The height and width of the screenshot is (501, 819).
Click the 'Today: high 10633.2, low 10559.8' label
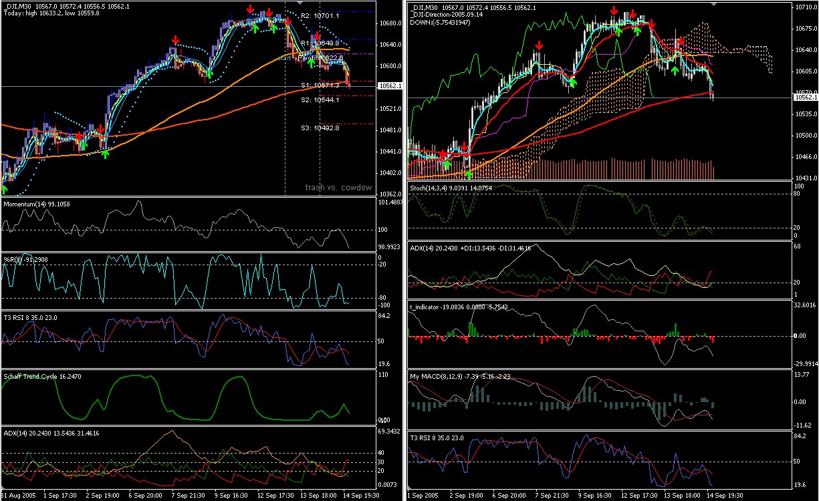(x=52, y=13)
